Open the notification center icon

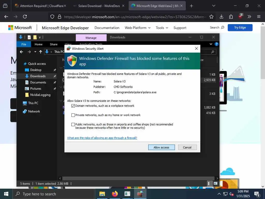(x=257, y=194)
